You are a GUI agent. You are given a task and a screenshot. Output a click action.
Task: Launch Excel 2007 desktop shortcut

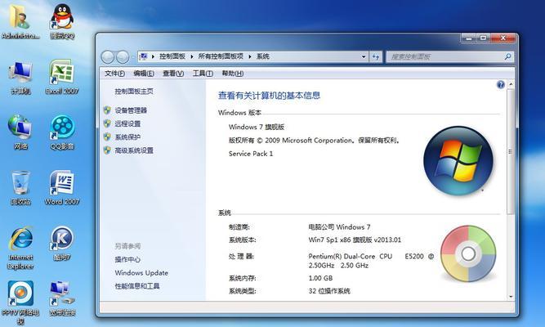pos(62,76)
